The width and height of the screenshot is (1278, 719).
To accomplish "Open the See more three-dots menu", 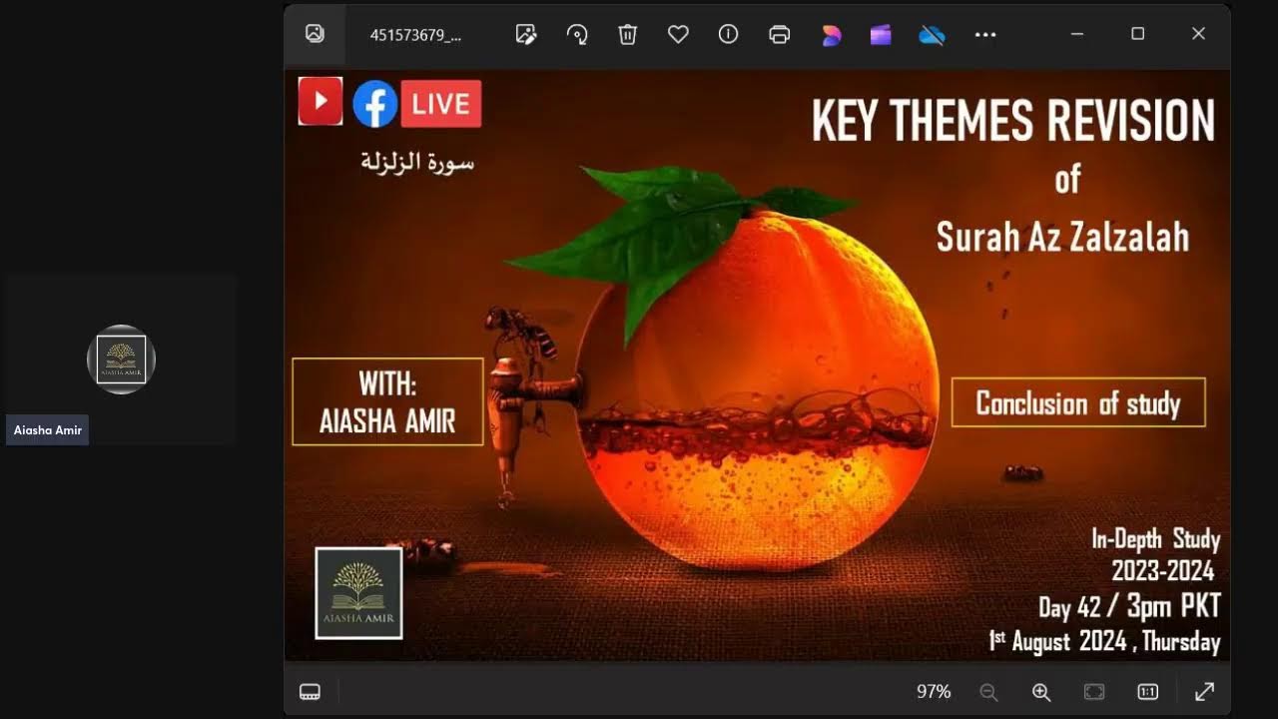I will click(985, 34).
